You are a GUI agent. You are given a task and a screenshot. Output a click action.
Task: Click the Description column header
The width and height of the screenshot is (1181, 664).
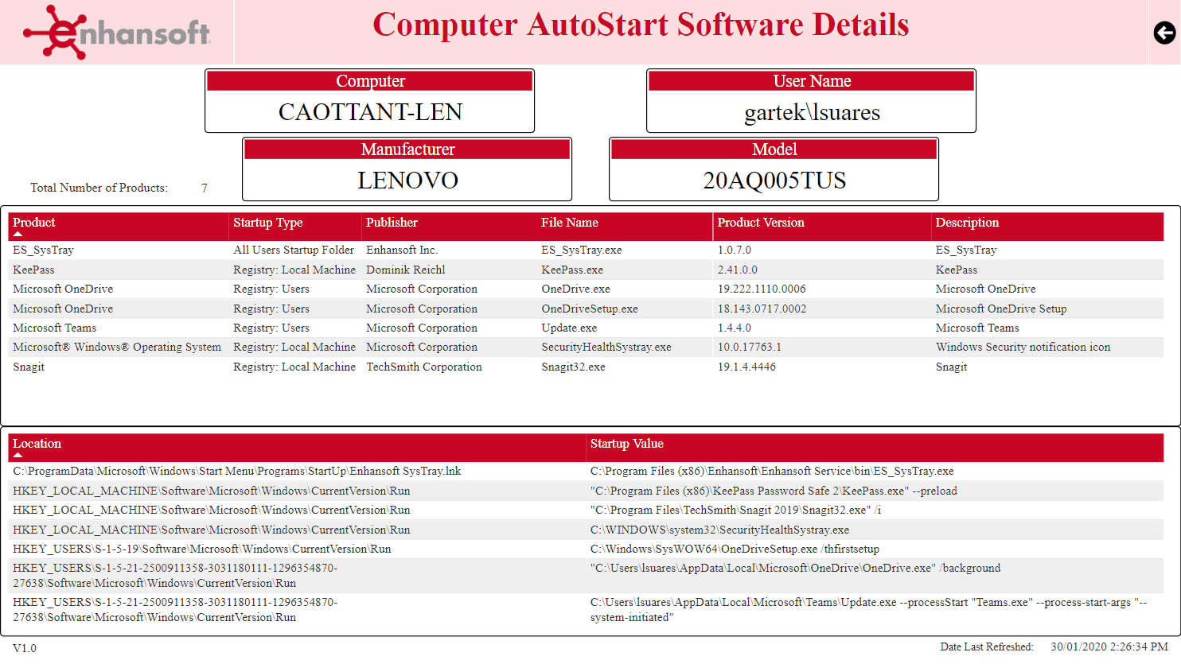[967, 223]
